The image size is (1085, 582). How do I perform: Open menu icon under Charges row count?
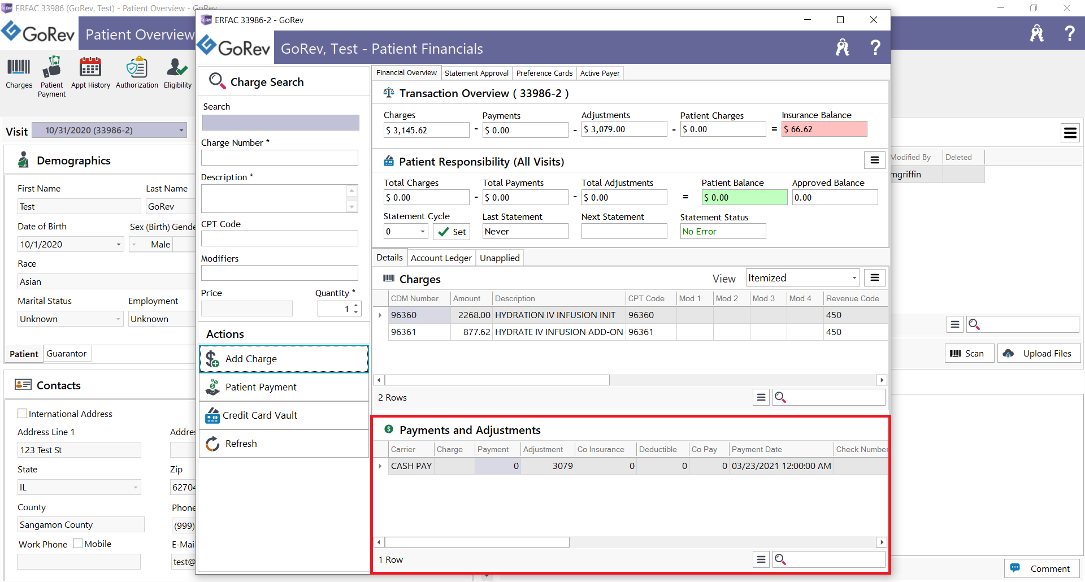tap(761, 397)
